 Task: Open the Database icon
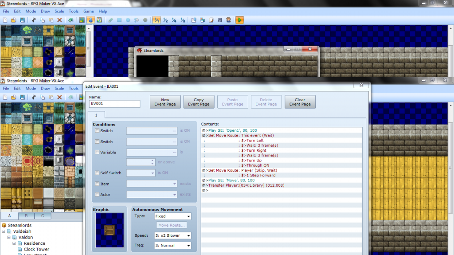pyautogui.click(x=194, y=20)
